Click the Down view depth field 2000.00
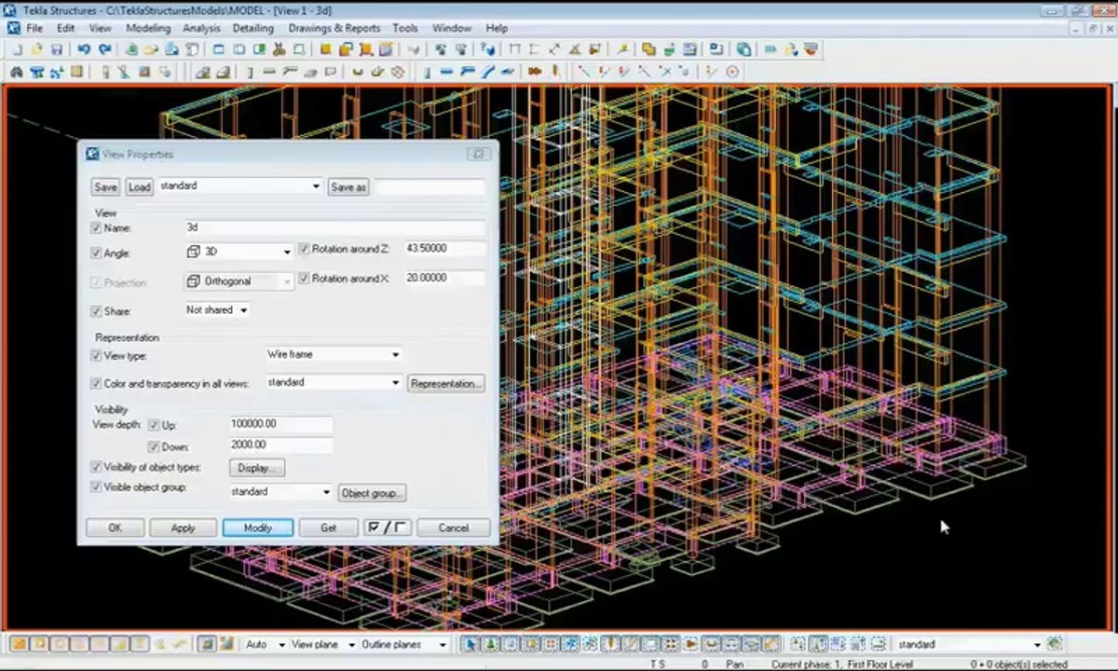The width and height of the screenshot is (1118, 671). pos(280,445)
